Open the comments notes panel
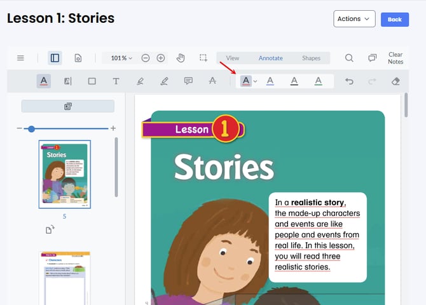Screen dimensions: 426x305 click(x=373, y=58)
